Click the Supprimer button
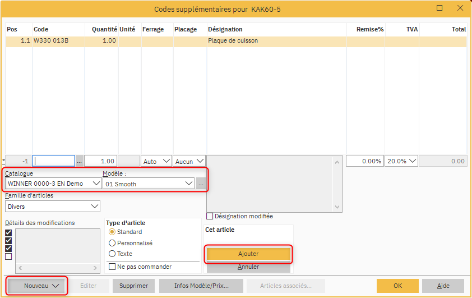472x298 pixels. 133,286
